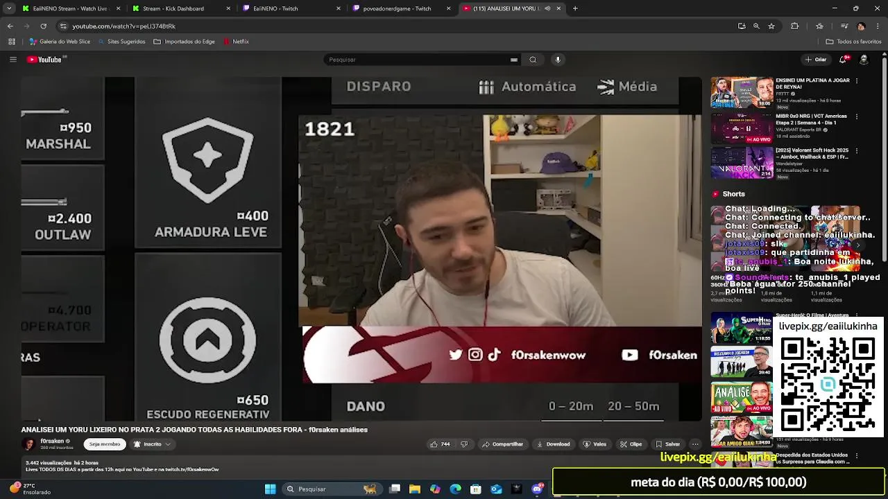Click the Compartilhar share button
The width and height of the screenshot is (888, 499).
tap(503, 444)
